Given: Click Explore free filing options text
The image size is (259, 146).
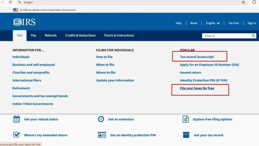Looking at the screenshot, I should coord(212,119).
